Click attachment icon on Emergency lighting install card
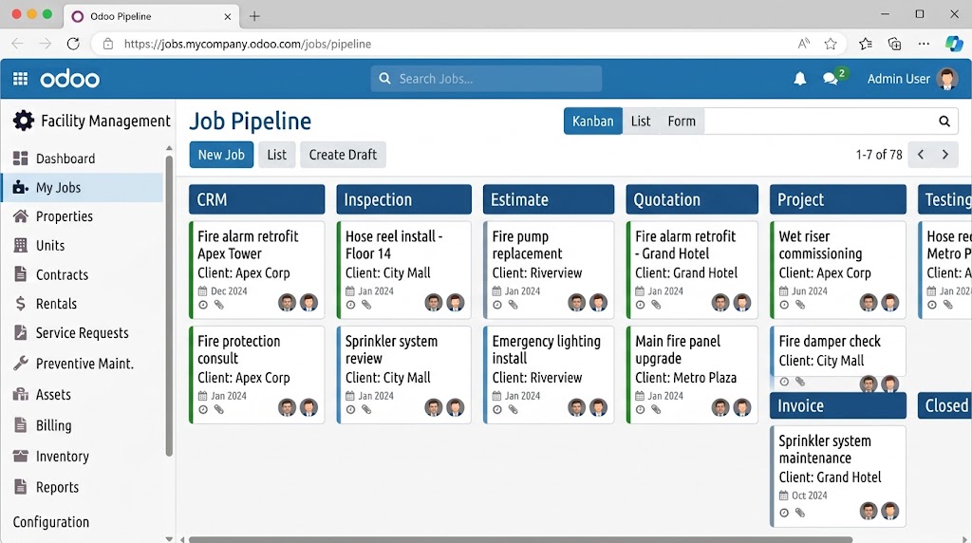The height and width of the screenshot is (543, 972). (x=513, y=409)
